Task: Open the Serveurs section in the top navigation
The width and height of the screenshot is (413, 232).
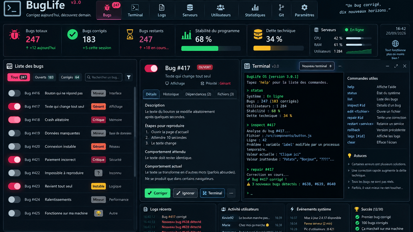Action: point(190,10)
